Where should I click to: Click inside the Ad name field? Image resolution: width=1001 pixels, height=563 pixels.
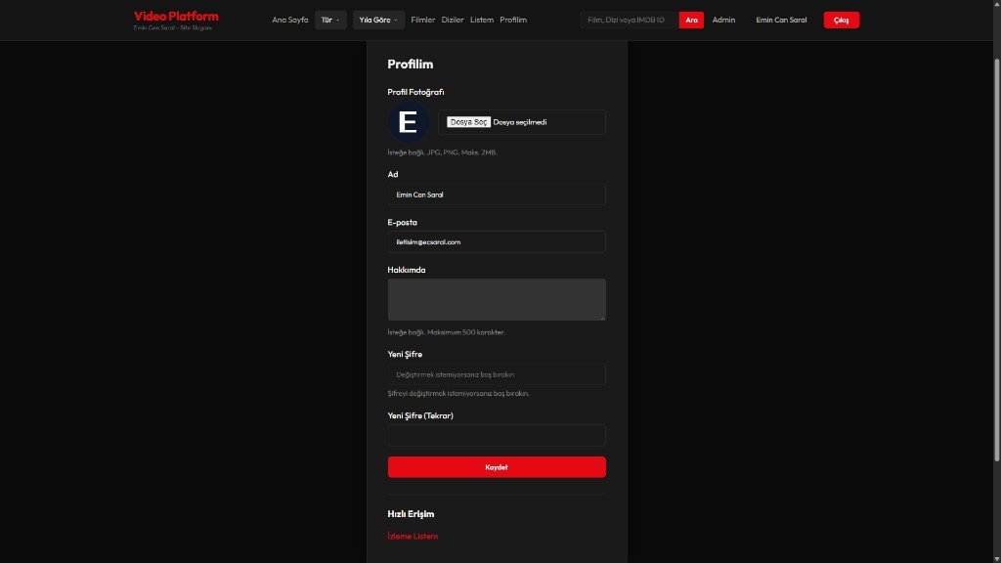tap(497, 194)
